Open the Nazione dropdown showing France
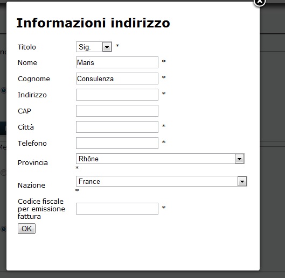 click(x=162, y=181)
